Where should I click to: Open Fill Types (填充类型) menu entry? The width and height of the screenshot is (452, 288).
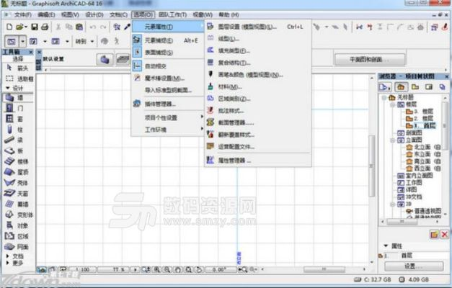(257, 50)
